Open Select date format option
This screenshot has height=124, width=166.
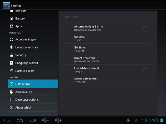pyautogui.click(x=108, y=80)
